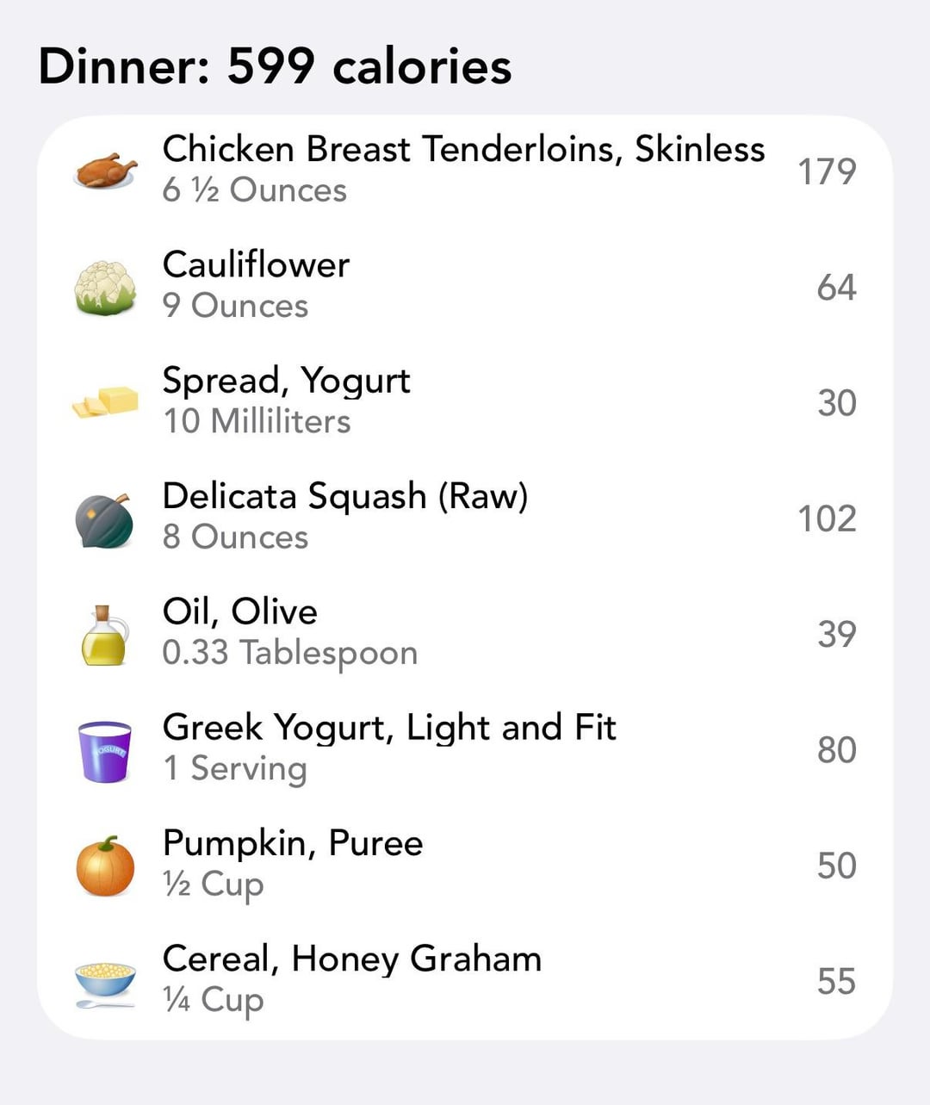Open Chicken Breast Tenderloins, Skinless entry

tap(463, 150)
